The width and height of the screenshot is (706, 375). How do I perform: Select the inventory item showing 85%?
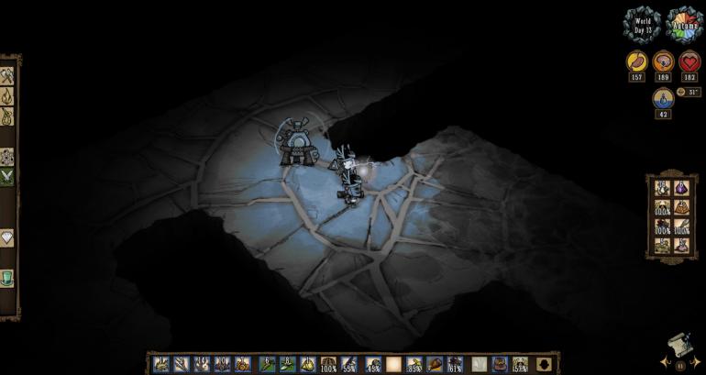point(414,364)
